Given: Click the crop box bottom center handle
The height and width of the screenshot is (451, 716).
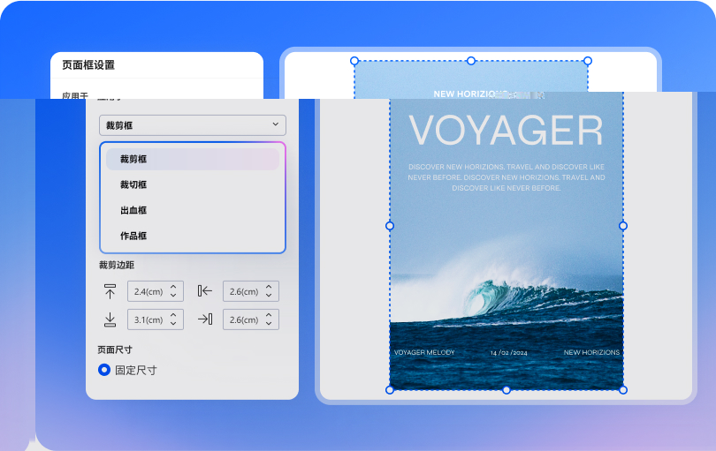Looking at the screenshot, I should (507, 390).
